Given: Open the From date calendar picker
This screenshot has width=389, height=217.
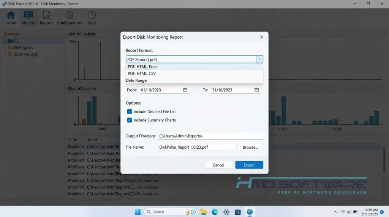Looking at the screenshot, I should (185, 90).
